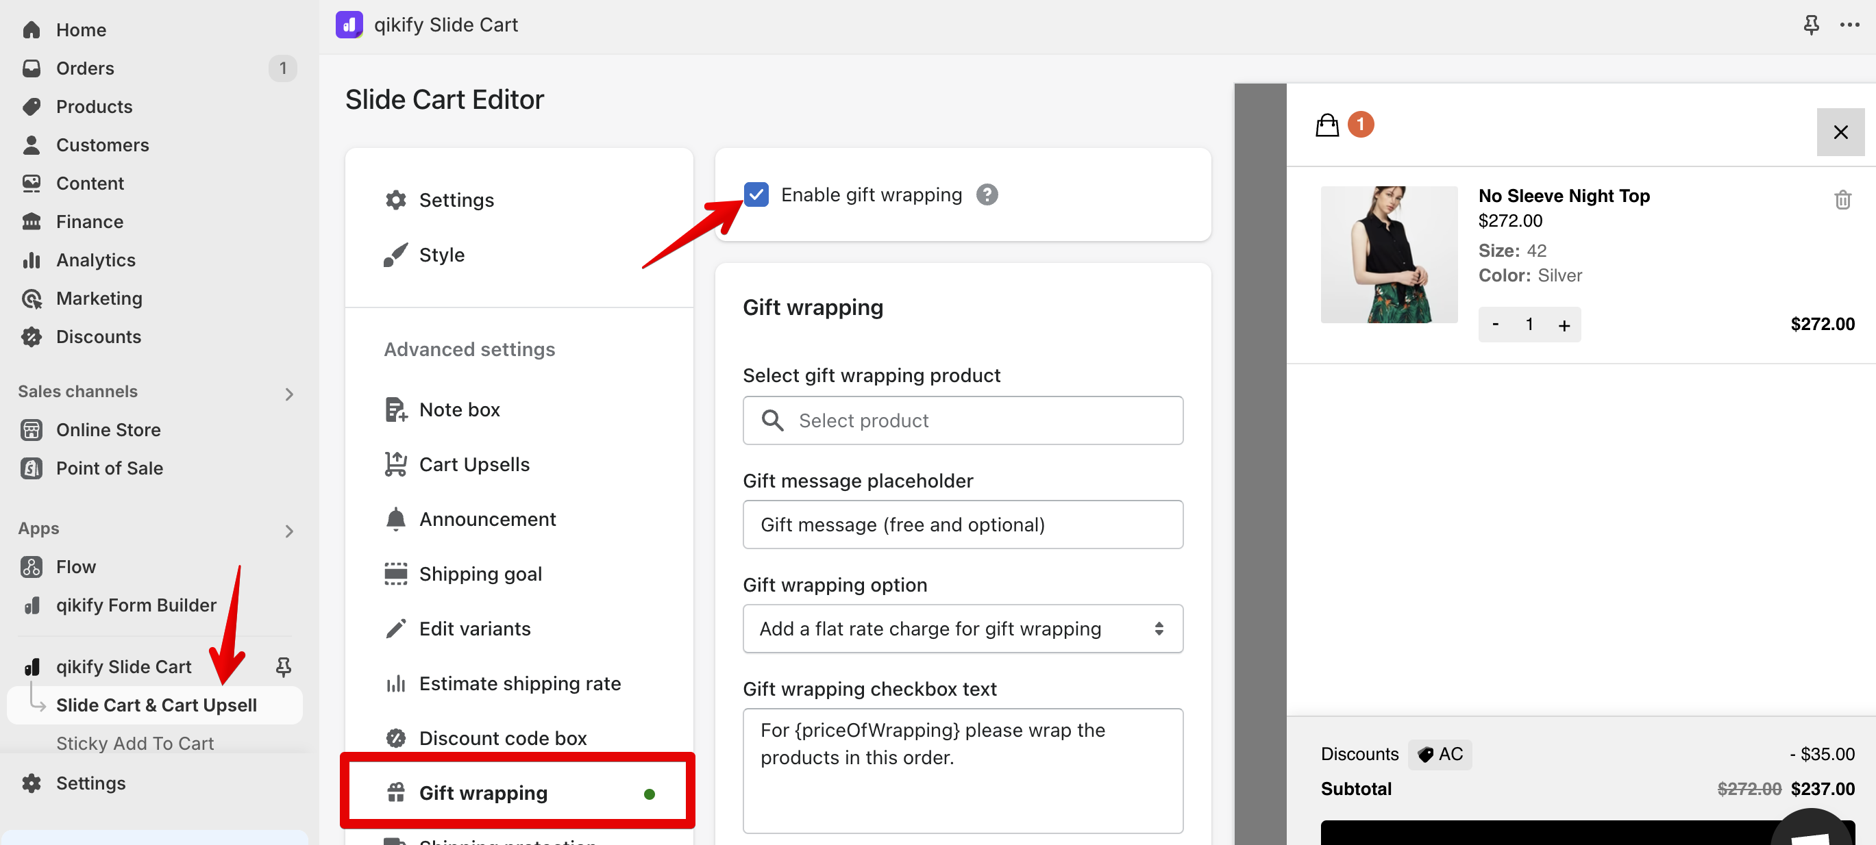This screenshot has width=1876, height=845.
Task: Open Orders from the sidebar icon
Action: click(x=32, y=68)
